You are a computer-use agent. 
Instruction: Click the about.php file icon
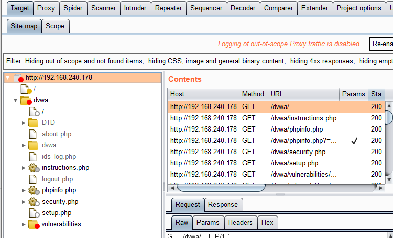33,134
